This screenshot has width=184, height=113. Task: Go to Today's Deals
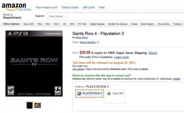click(x=70, y=7)
